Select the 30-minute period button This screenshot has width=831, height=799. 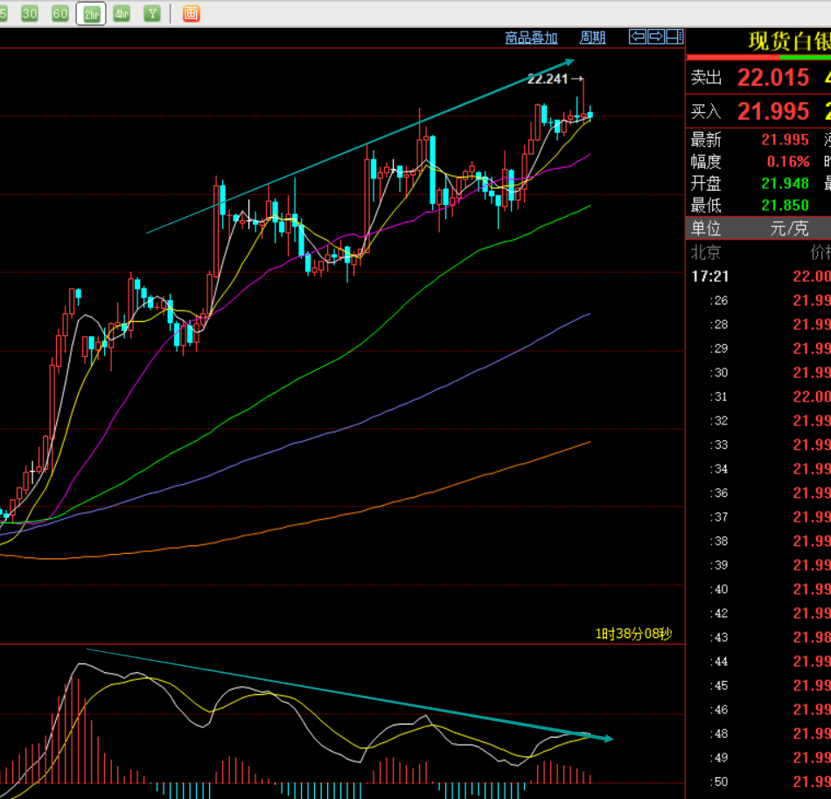(x=30, y=13)
